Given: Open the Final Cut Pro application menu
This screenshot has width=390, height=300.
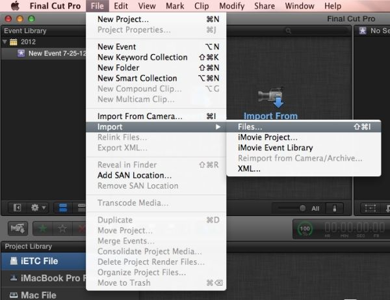Looking at the screenshot, I should (x=55, y=6).
